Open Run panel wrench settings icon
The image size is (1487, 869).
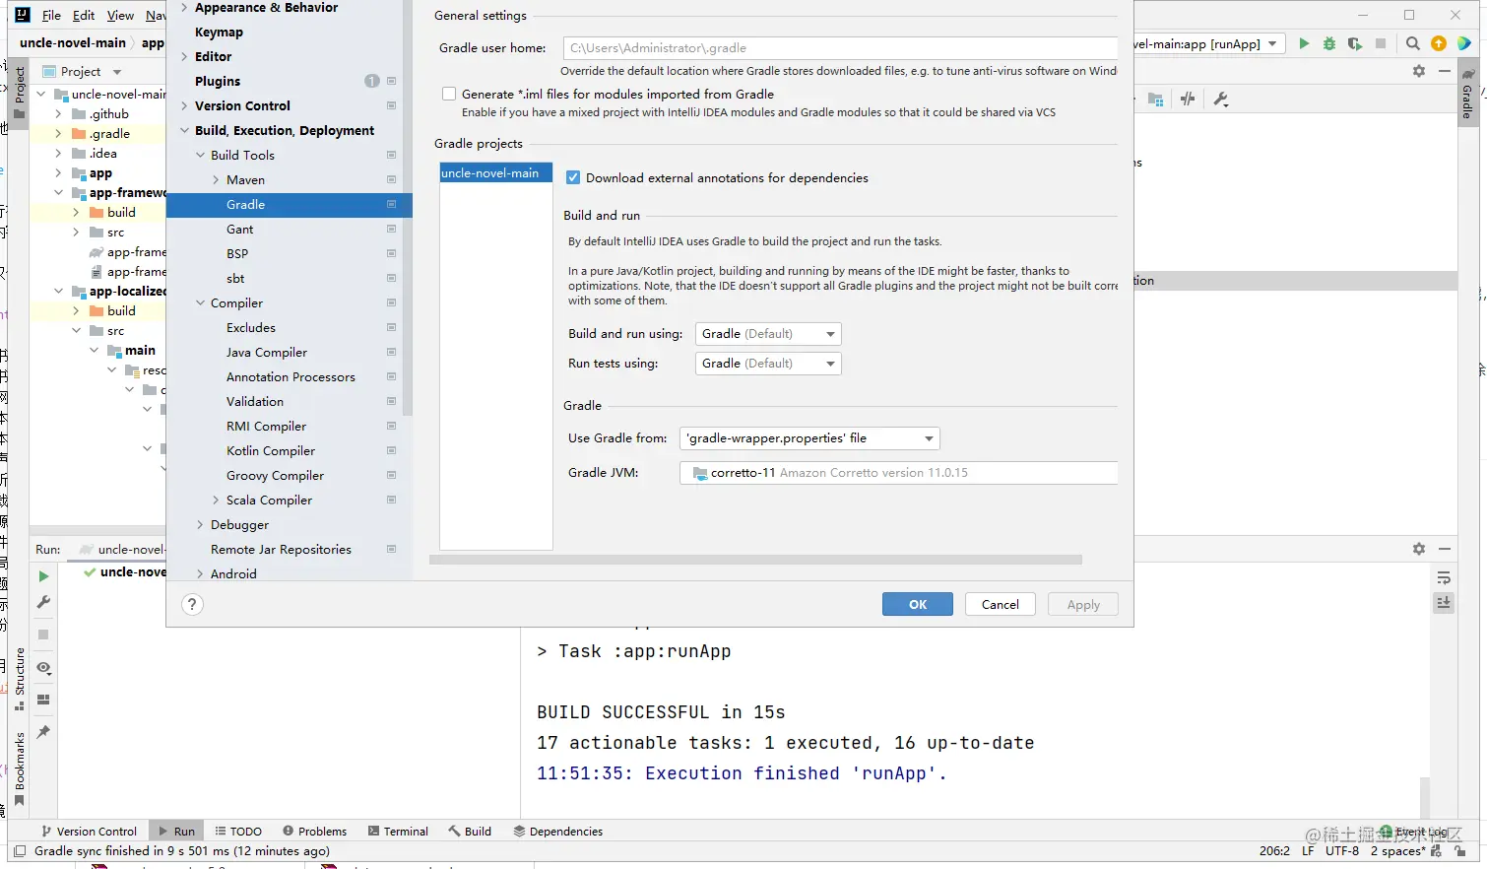[x=43, y=602]
